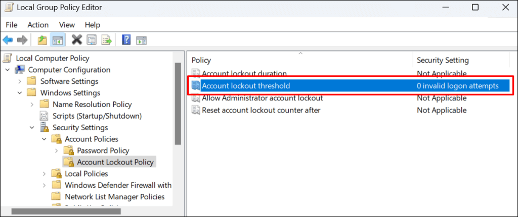
Task: Expand the Password Policy node
Action: pyautogui.click(x=56, y=150)
